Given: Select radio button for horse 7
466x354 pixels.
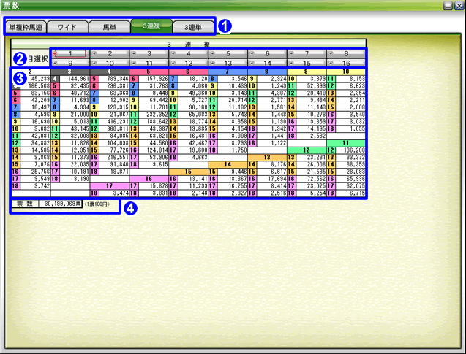Looking at the screenshot, I should point(291,54).
